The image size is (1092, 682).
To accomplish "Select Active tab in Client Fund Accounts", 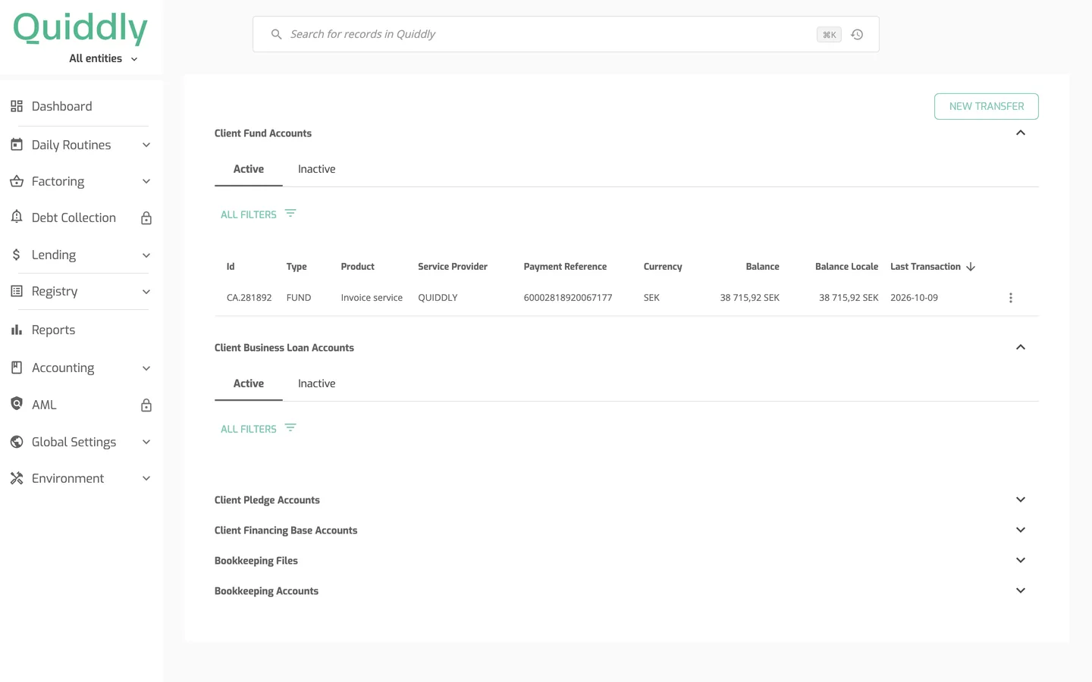I will pos(249,169).
